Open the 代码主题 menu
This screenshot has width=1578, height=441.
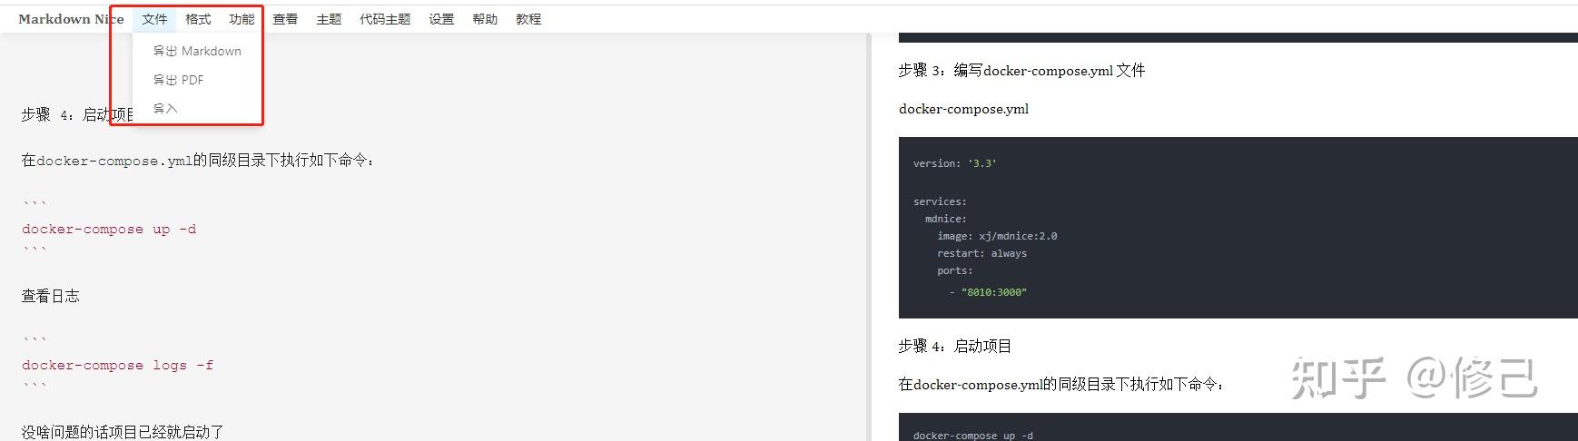[x=385, y=19]
